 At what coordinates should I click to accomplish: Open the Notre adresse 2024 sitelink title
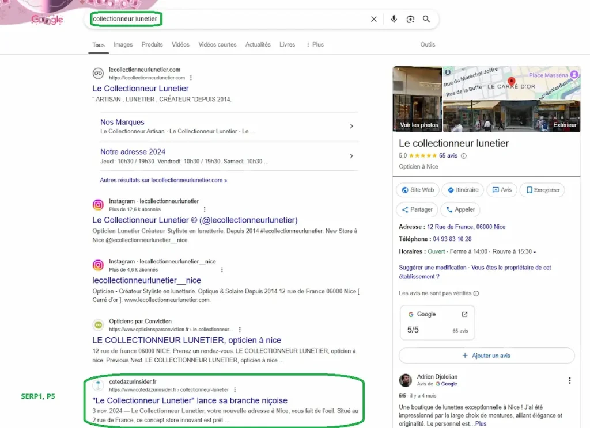[x=133, y=152]
